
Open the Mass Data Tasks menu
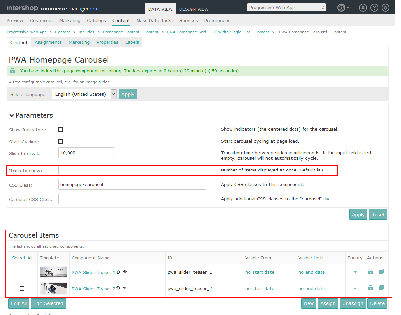[154, 20]
